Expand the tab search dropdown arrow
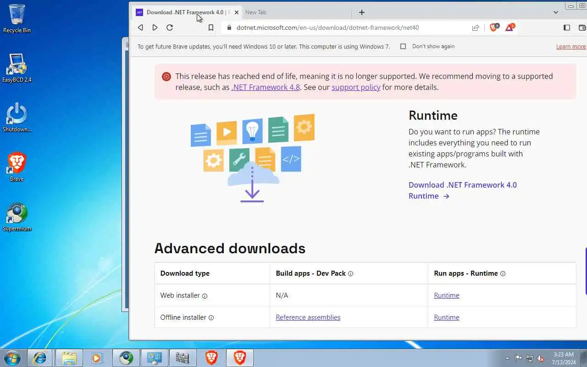The width and height of the screenshot is (587, 367). pos(556,12)
